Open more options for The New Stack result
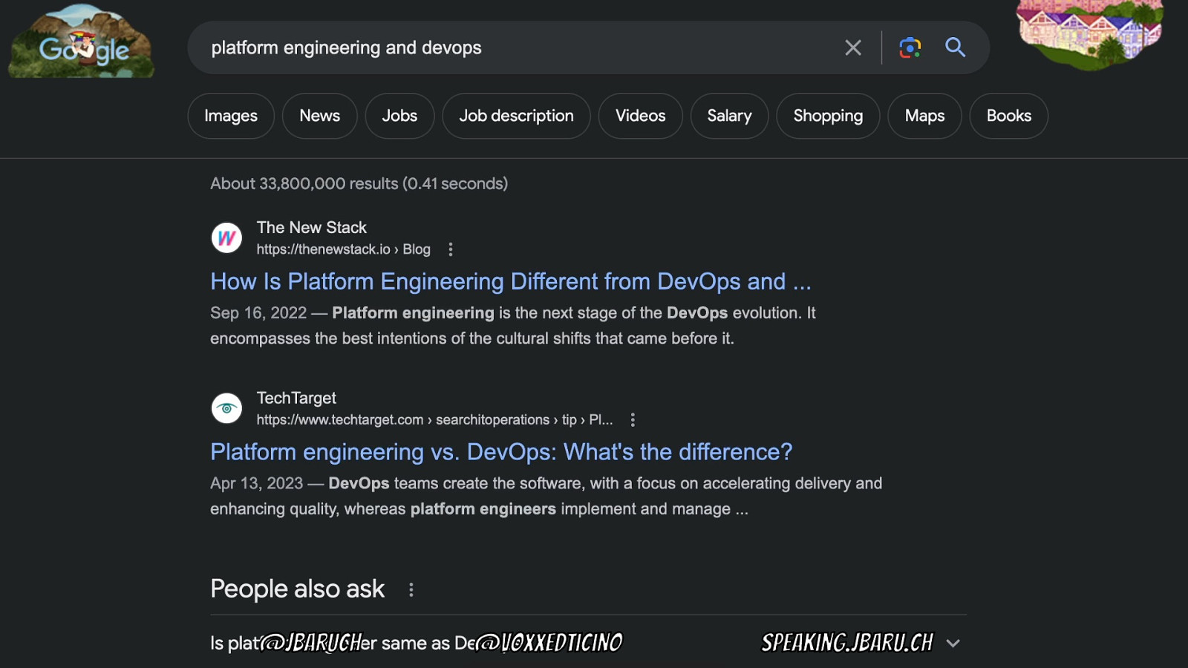Screen dimensions: 1188x668 click(450, 249)
